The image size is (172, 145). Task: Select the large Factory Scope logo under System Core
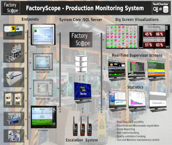pos(81,40)
